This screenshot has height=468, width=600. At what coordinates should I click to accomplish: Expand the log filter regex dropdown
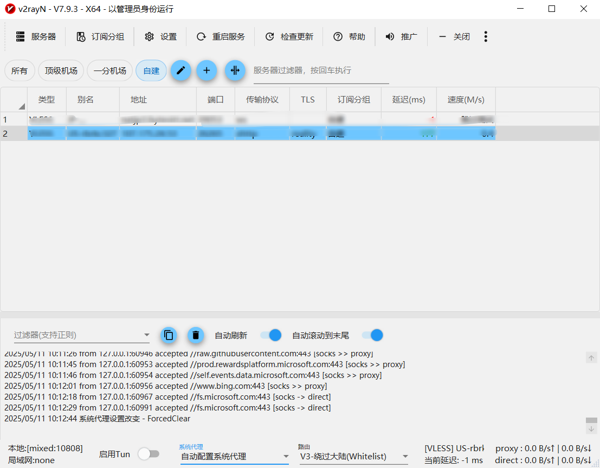coord(147,335)
